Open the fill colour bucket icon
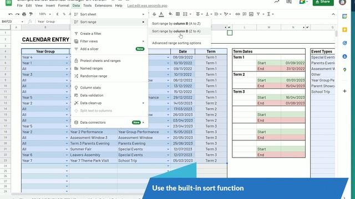Screen dimensions: 355x199 (170, 14)
